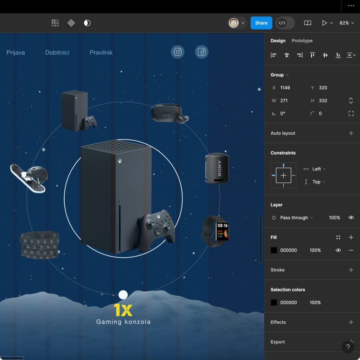This screenshot has width=360, height=360.
Task: Open the 82% zoom level dropdown
Action: [347, 23]
